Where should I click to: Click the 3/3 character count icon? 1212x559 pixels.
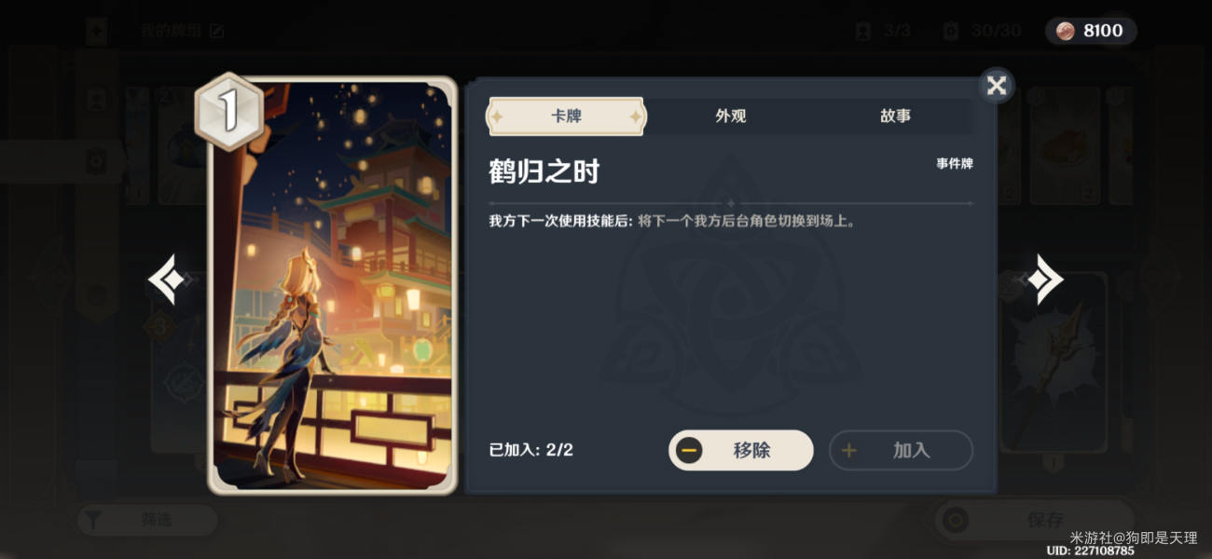click(x=863, y=31)
